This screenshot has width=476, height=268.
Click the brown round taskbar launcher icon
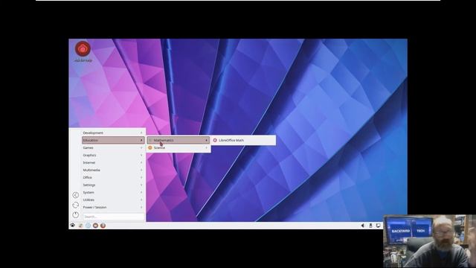pyautogui.click(x=95, y=226)
